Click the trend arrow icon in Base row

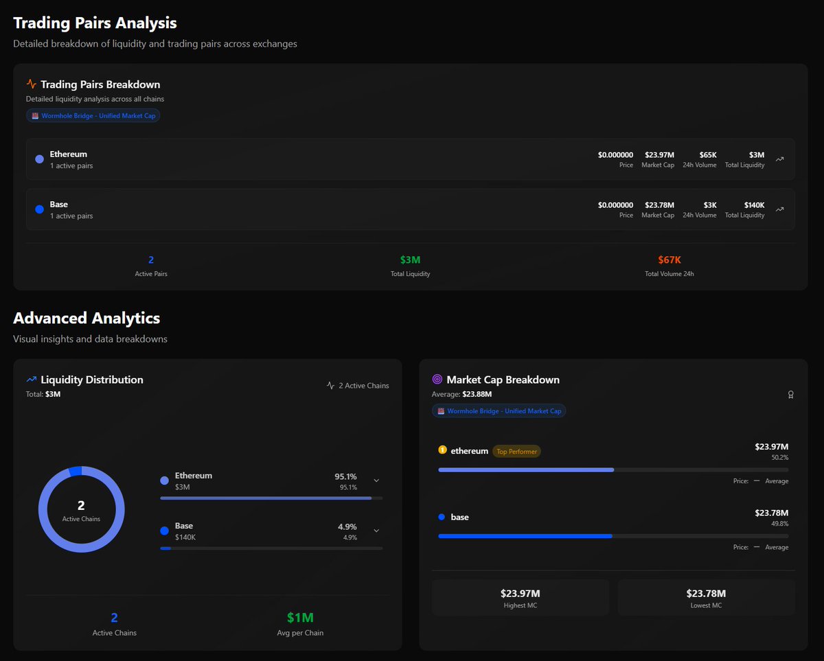point(779,209)
